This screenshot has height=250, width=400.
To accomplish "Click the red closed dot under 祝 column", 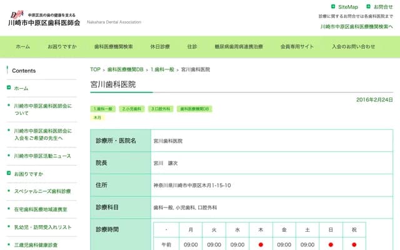I will point(354,245).
